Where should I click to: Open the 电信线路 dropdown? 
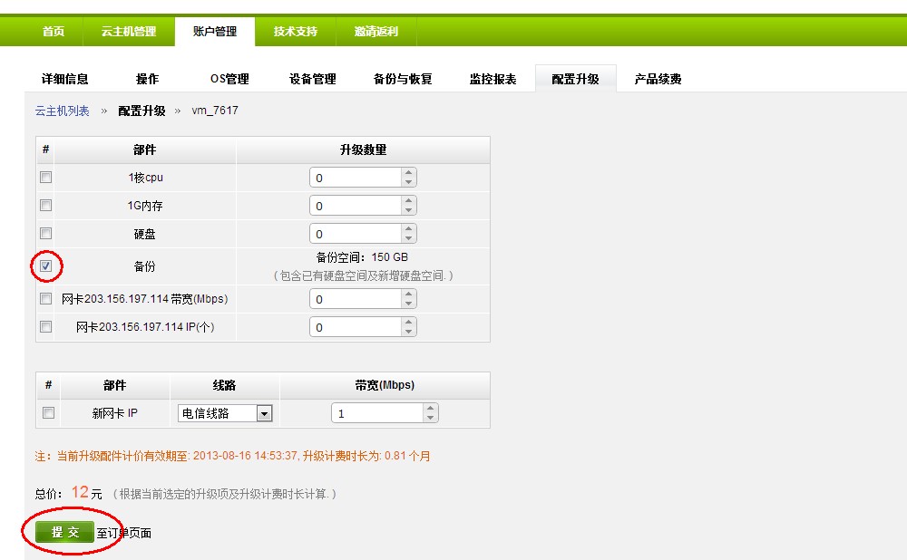[x=225, y=413]
